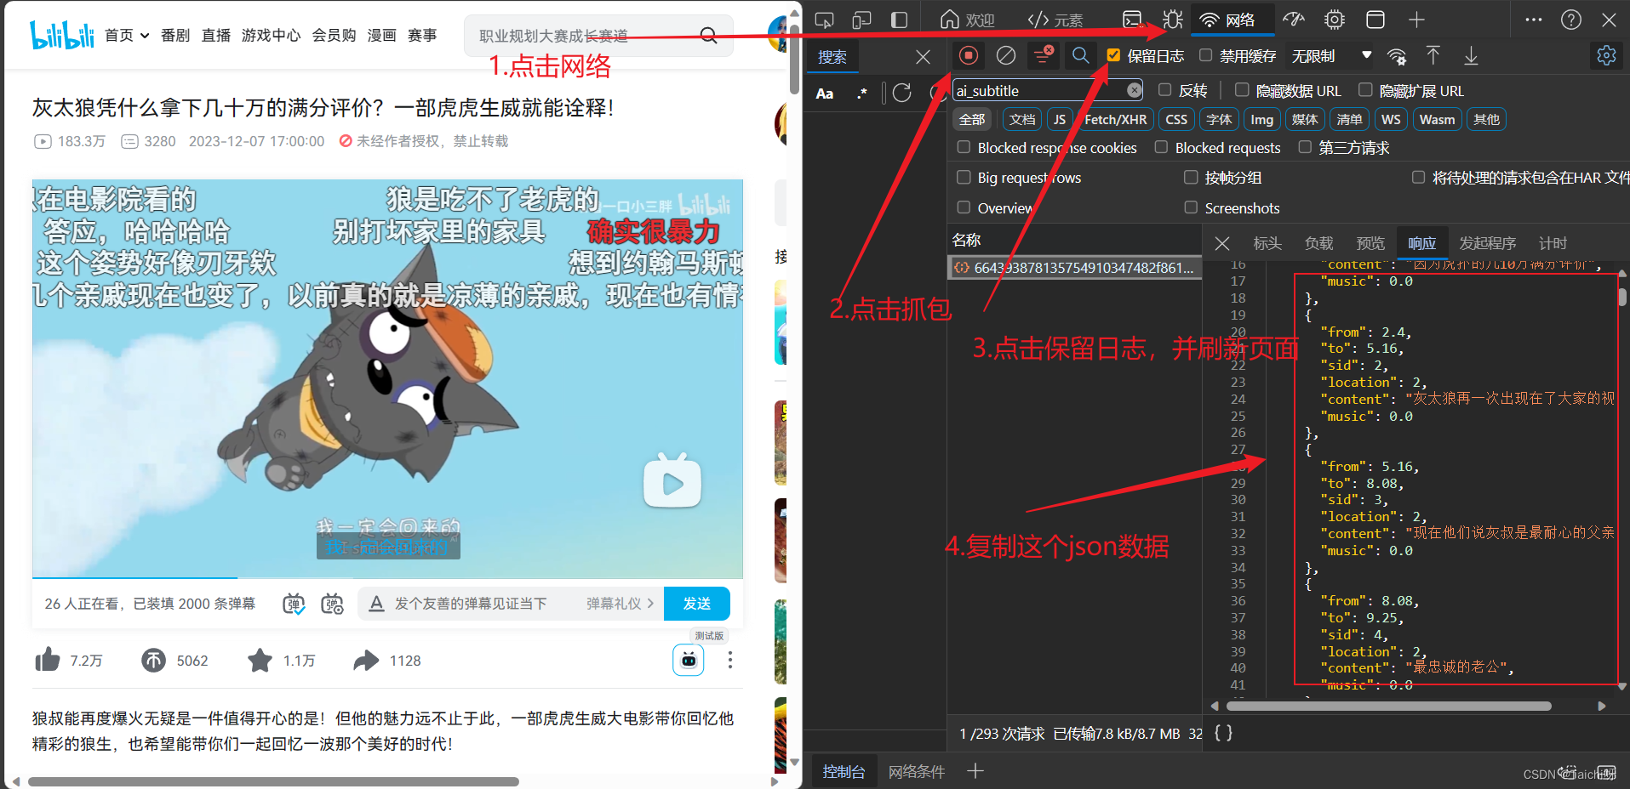Viewport: 1630px width, 789px height.
Task: Switch to the 欢迎 tab
Action: 968,20
